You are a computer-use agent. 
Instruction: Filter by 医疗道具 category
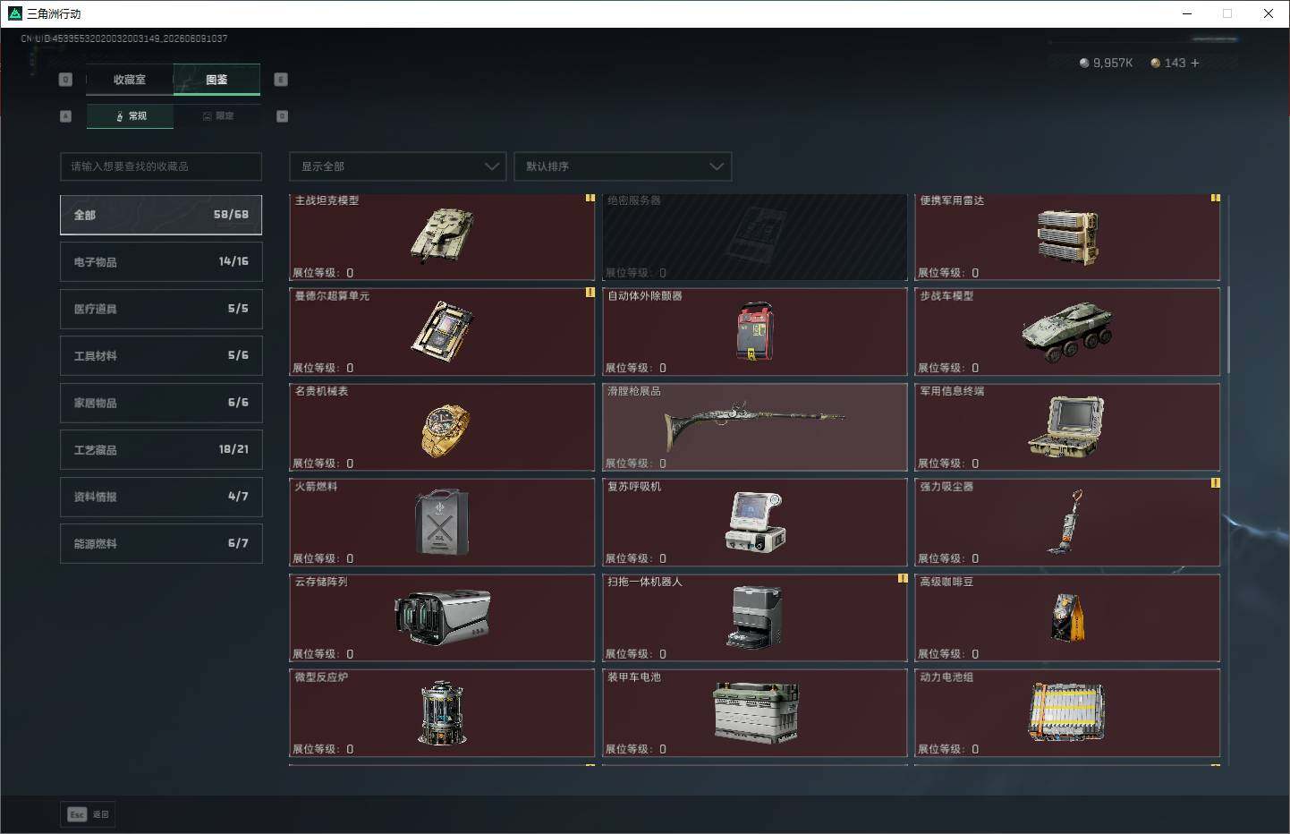point(161,309)
